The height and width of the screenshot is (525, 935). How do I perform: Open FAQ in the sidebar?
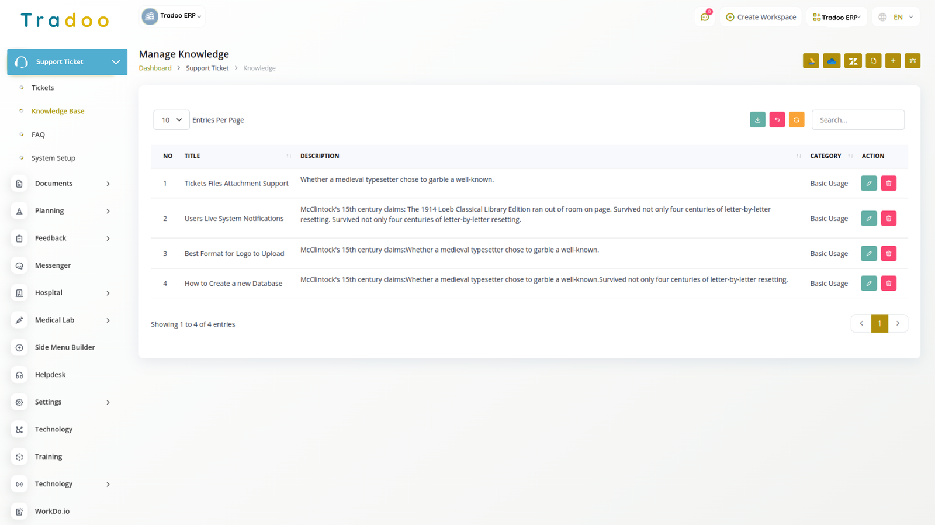coord(38,135)
